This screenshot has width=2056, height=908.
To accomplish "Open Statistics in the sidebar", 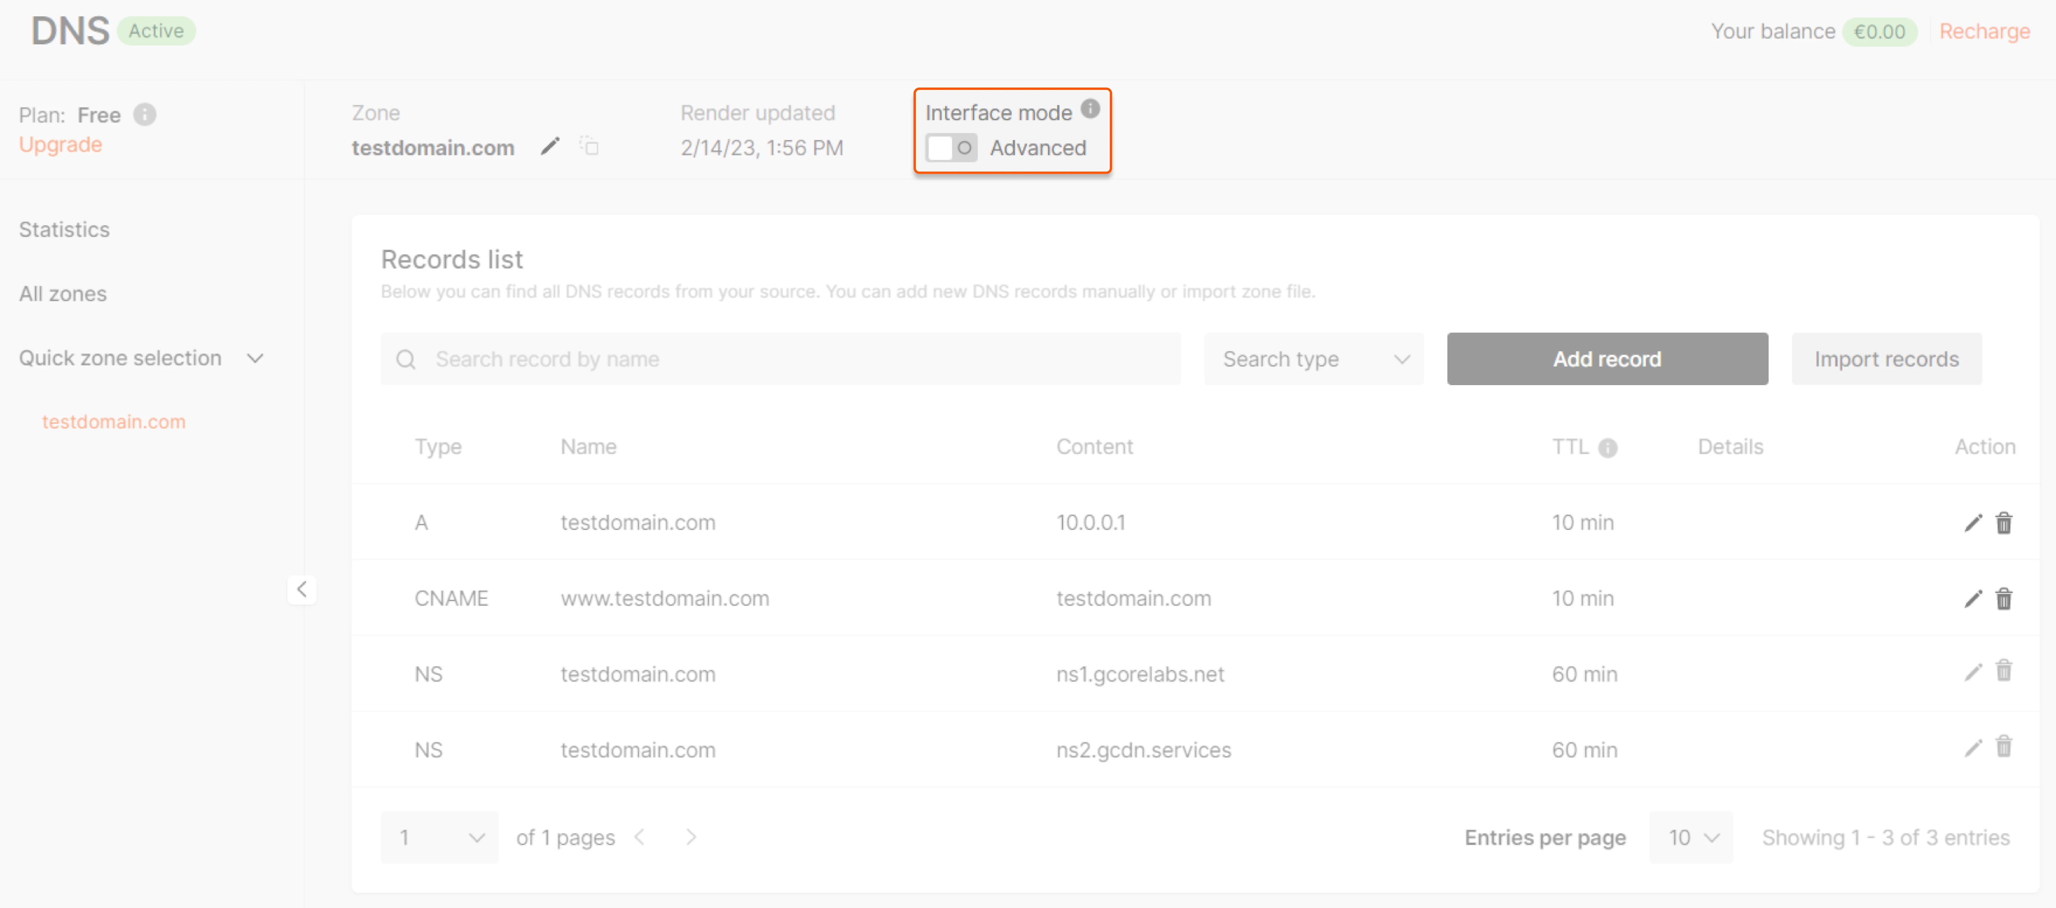I will click(65, 230).
